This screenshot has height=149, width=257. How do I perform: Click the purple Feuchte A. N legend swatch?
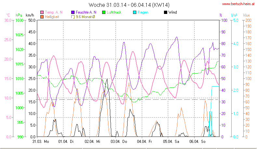tap(73, 12)
